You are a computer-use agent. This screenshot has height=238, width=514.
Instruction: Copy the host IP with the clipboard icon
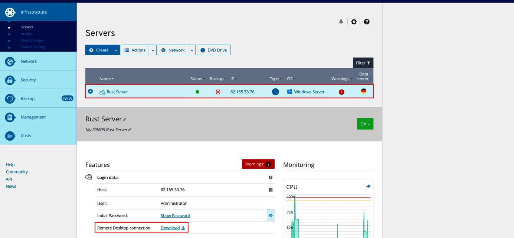[271, 190]
